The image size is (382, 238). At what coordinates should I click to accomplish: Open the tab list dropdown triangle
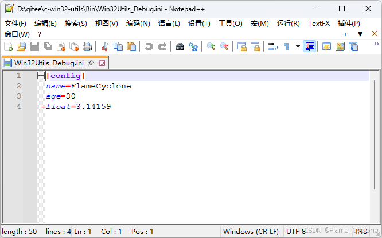360,34
